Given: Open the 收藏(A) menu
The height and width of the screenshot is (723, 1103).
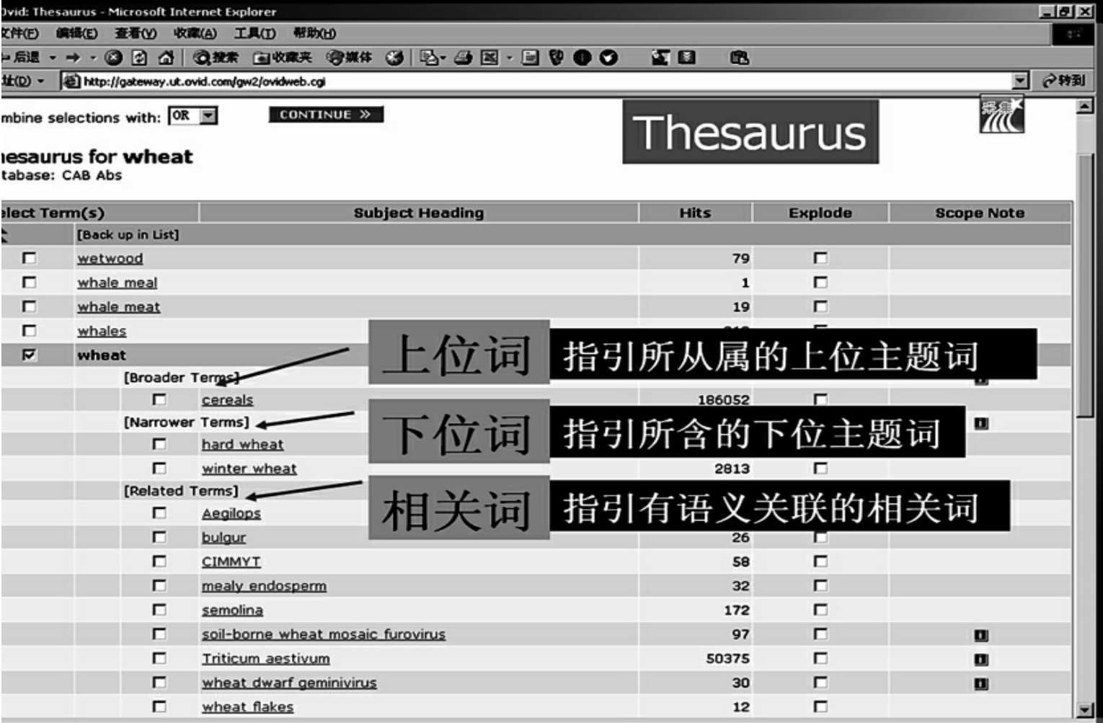Looking at the screenshot, I should click(x=195, y=33).
